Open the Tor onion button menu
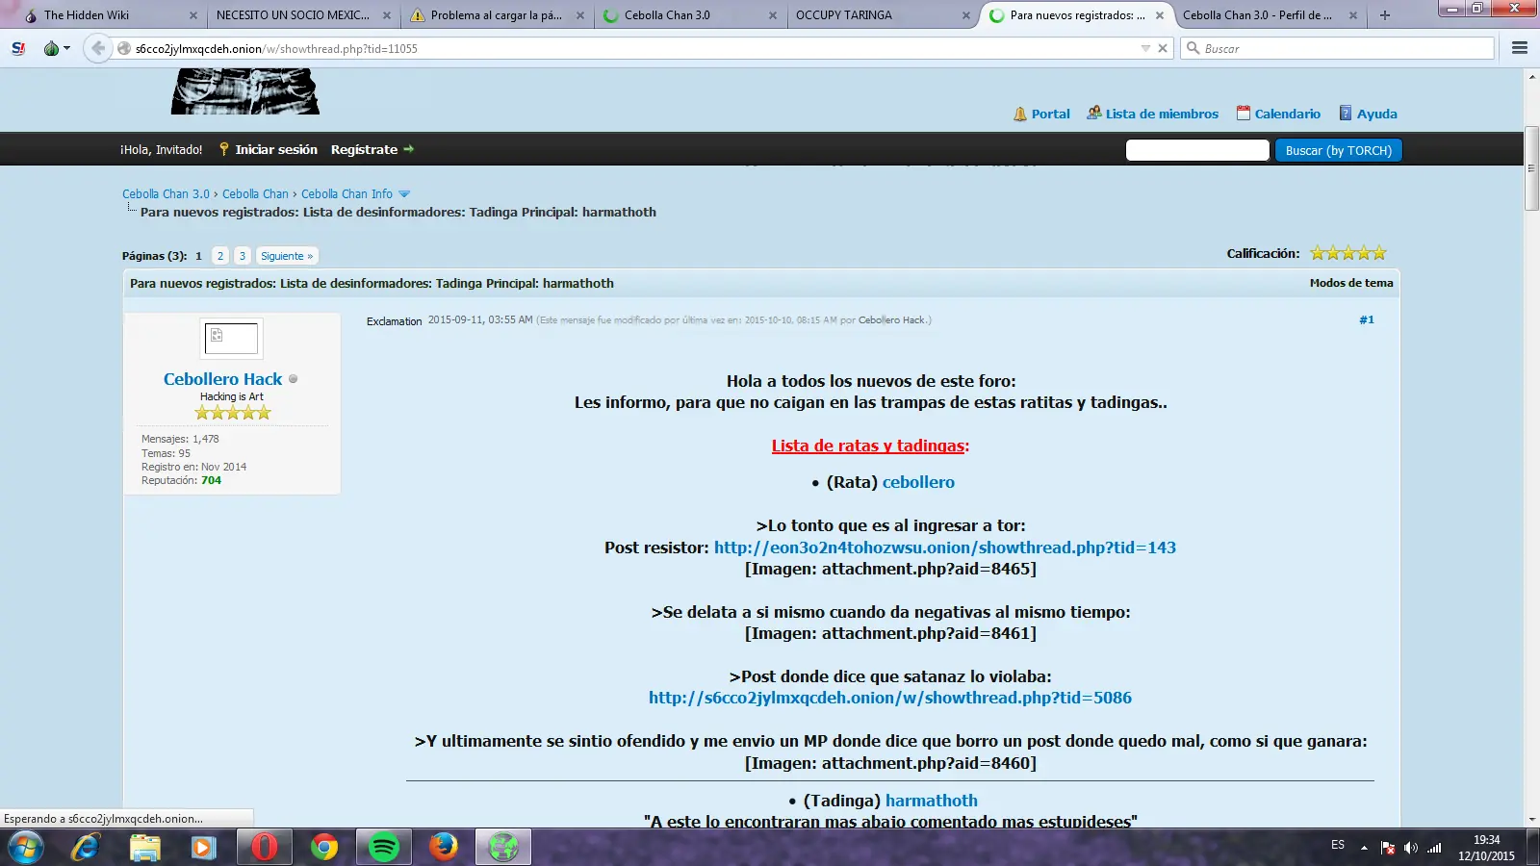Viewport: 1540px width, 866px height. click(57, 48)
